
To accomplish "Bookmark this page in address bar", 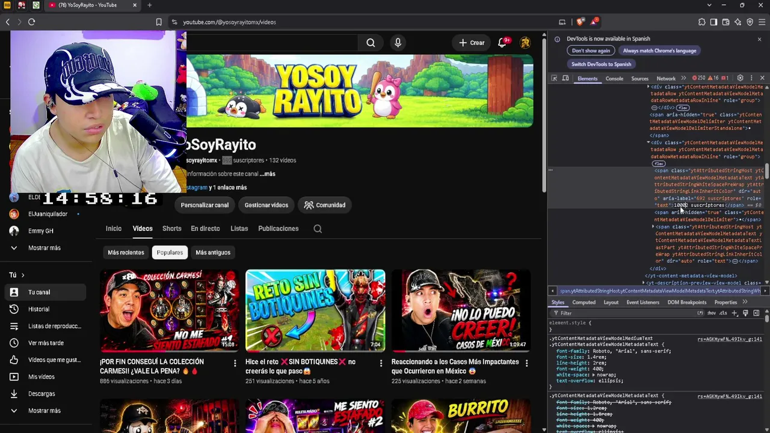I will coord(159,22).
